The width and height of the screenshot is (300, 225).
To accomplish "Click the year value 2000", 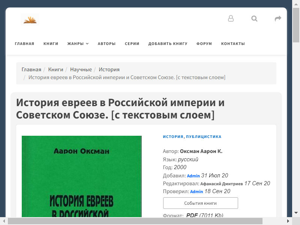I will (x=180, y=167).
